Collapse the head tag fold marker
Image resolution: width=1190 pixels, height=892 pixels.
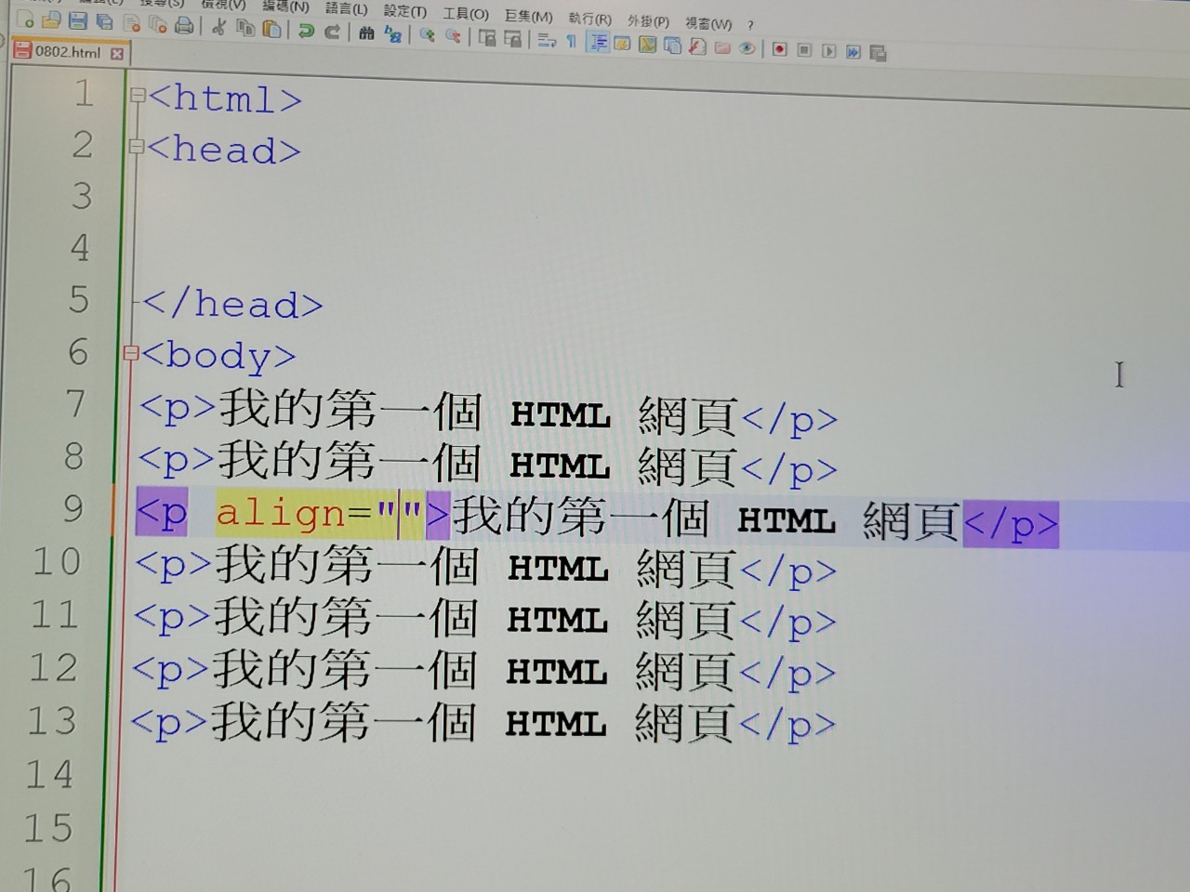point(137,146)
